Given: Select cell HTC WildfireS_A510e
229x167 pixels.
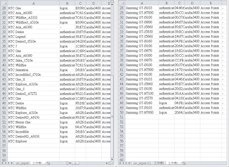Looking at the screenshot, I should [x=34, y=22].
